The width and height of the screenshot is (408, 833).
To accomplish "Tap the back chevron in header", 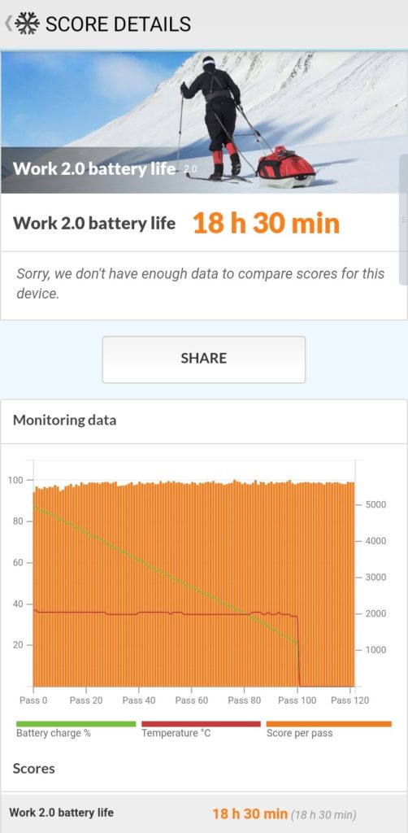I will (8, 24).
